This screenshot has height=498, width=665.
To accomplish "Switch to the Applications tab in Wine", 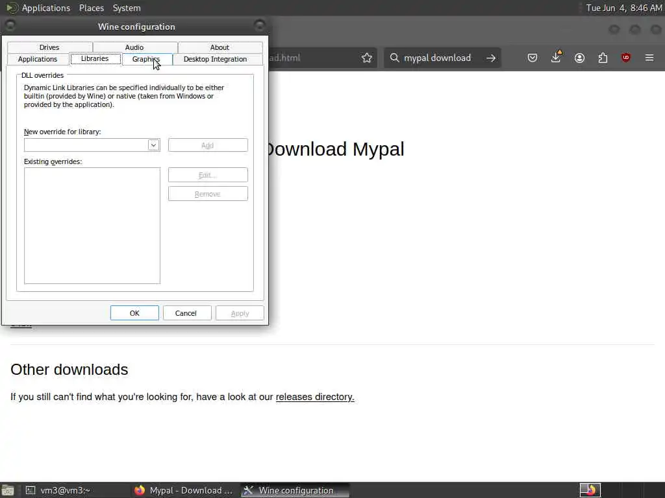I will click(38, 59).
